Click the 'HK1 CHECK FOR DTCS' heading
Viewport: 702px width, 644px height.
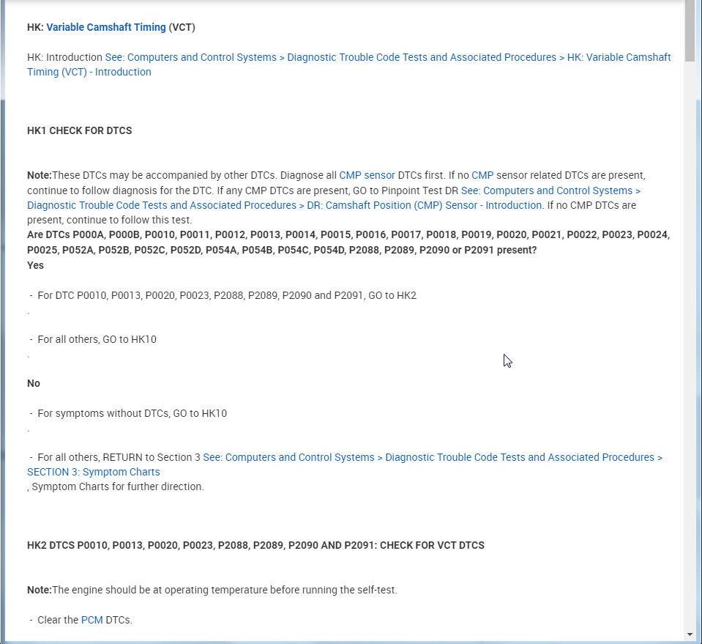79,131
